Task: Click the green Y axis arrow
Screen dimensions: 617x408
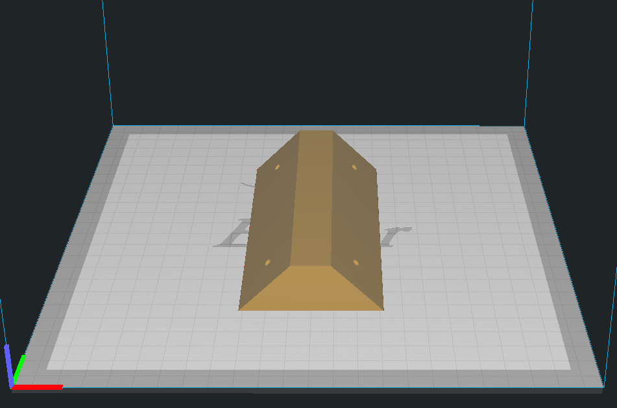Action: click(19, 368)
